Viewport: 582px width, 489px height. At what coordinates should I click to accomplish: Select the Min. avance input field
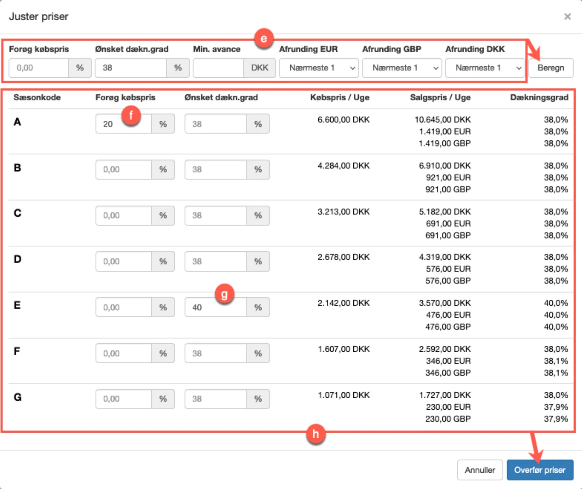[218, 68]
